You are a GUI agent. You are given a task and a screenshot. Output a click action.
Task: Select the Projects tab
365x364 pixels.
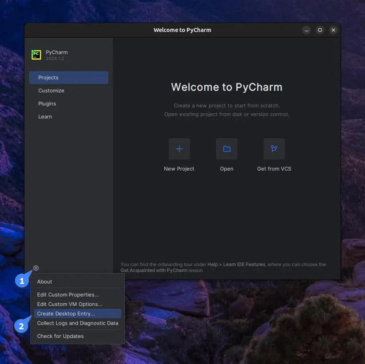(x=69, y=78)
